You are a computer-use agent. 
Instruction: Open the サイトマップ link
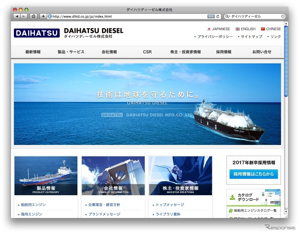[x=250, y=36]
